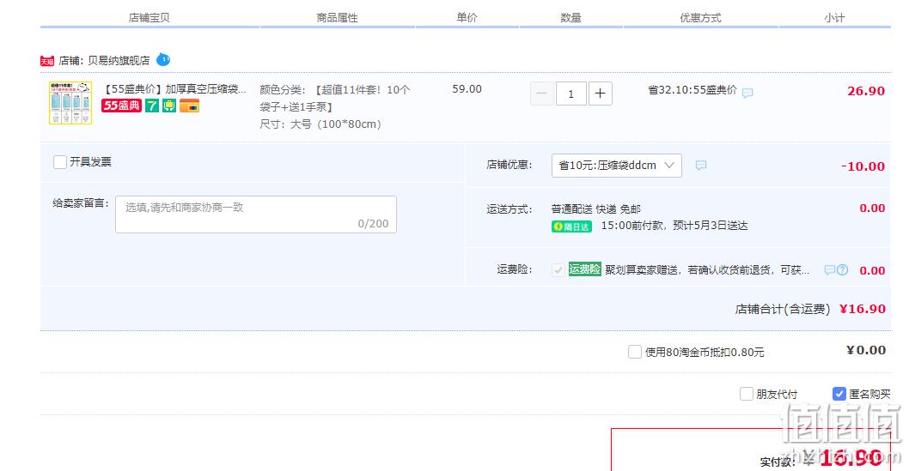This screenshot has width=909, height=471.
Task: Click the quantity input field
Action: [571, 94]
